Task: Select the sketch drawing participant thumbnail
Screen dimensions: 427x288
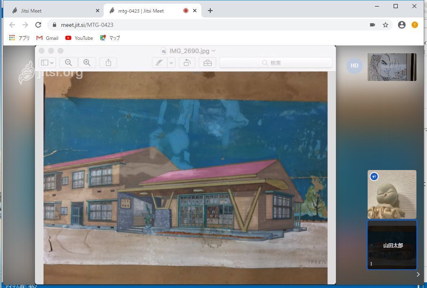Action: click(392, 67)
